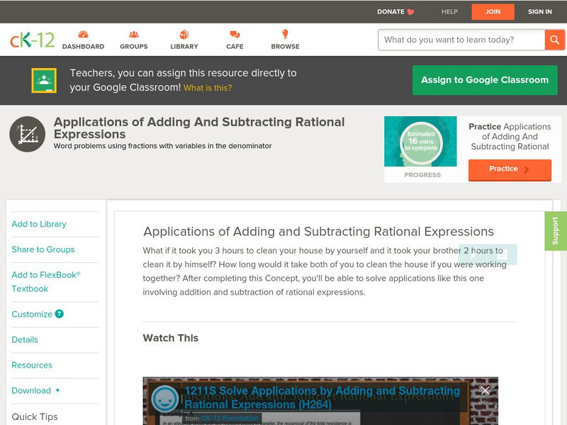Click the estimated 16 mins progress circle
The height and width of the screenshot is (425, 567).
click(422, 142)
